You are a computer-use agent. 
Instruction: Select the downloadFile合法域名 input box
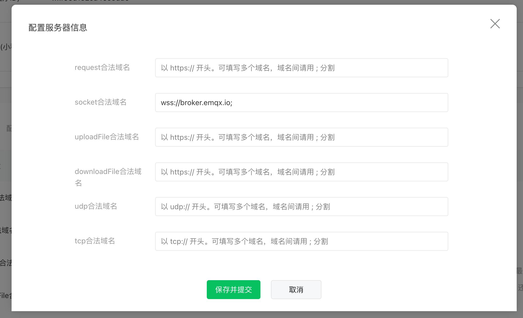[x=301, y=172]
